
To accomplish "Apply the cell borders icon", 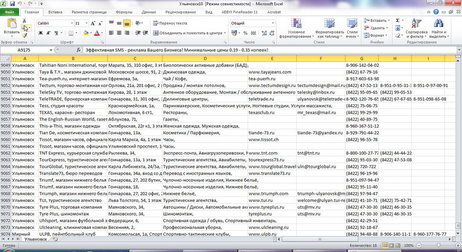I will click(70, 33).
